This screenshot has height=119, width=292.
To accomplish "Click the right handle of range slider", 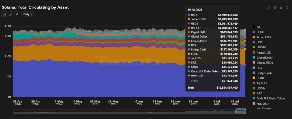I will pyautogui.click(x=245, y=112).
